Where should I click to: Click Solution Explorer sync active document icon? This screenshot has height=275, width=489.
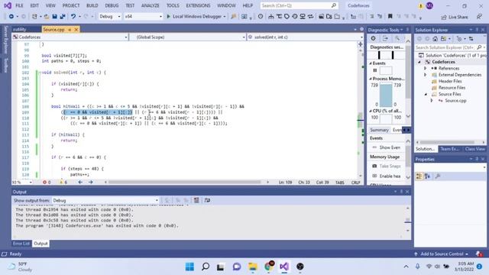click(x=471, y=39)
